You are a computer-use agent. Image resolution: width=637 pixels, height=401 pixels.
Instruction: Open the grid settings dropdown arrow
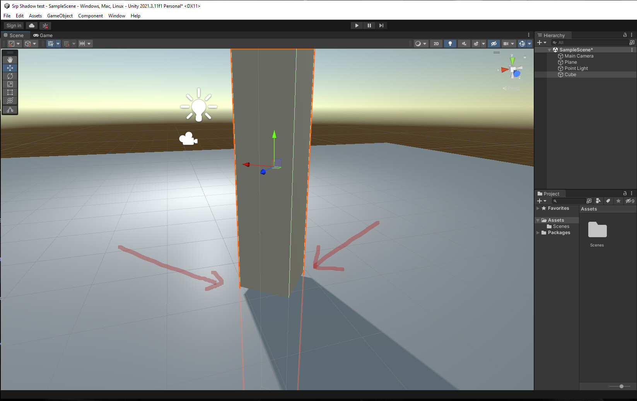58,44
